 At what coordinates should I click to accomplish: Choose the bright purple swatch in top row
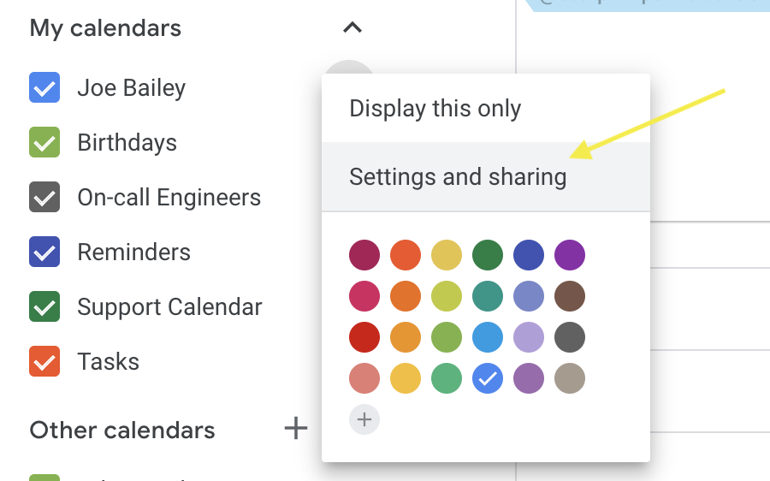tap(570, 255)
